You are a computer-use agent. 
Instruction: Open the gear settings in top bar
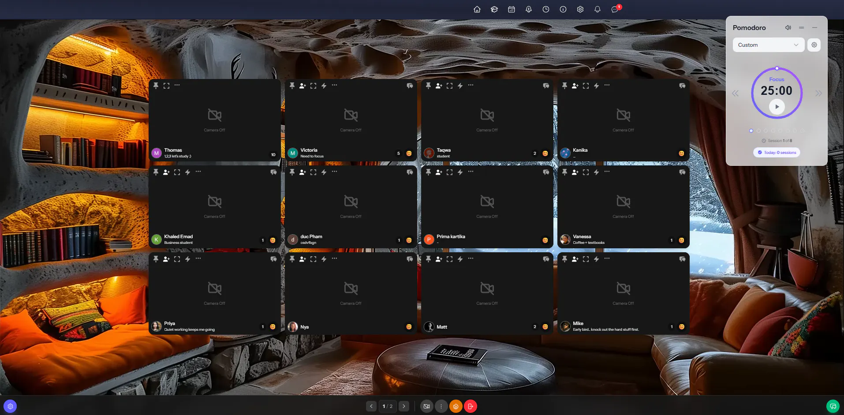click(580, 9)
